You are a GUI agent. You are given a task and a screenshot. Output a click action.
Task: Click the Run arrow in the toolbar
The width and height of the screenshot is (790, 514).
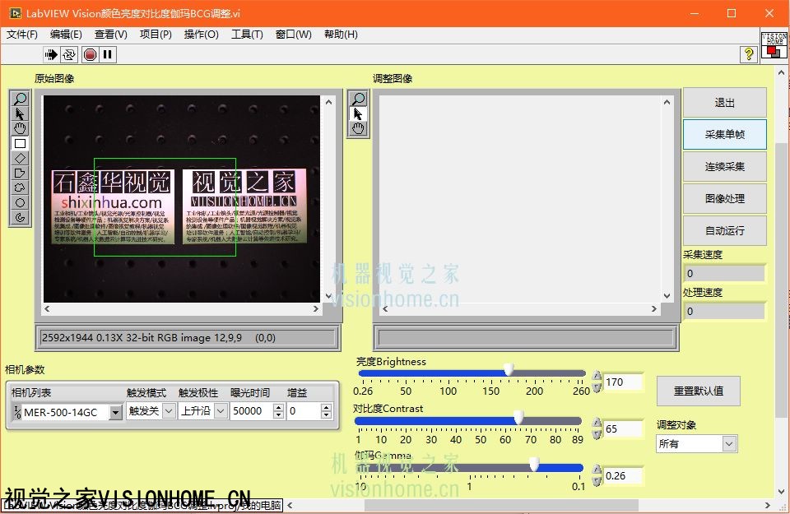[x=51, y=54]
